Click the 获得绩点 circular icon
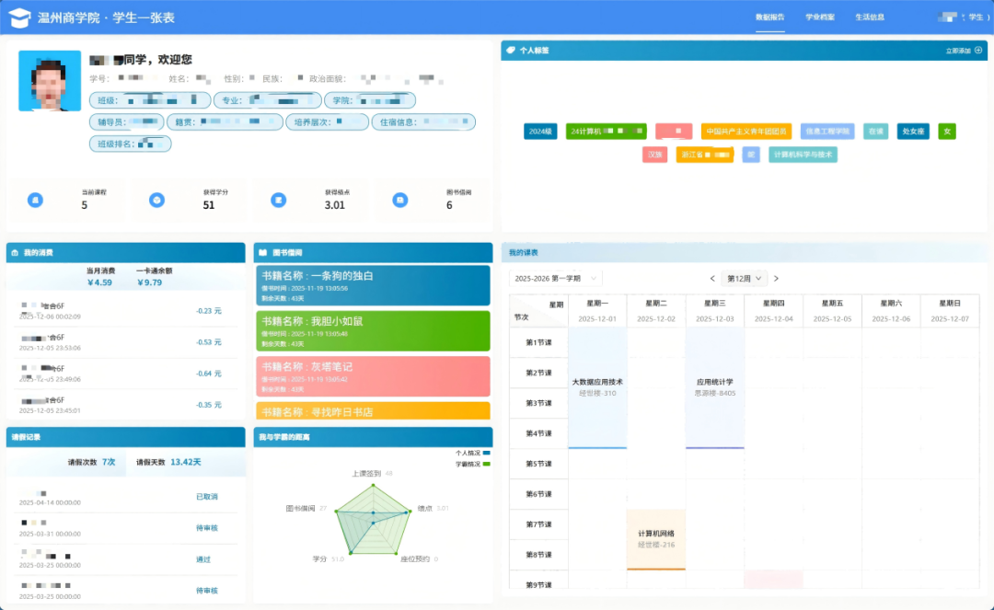 [x=278, y=201]
